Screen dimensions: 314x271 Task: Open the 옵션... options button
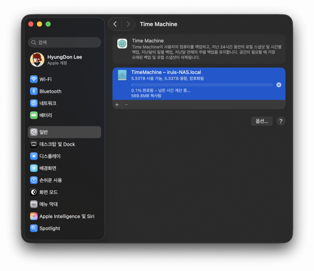pos(262,121)
